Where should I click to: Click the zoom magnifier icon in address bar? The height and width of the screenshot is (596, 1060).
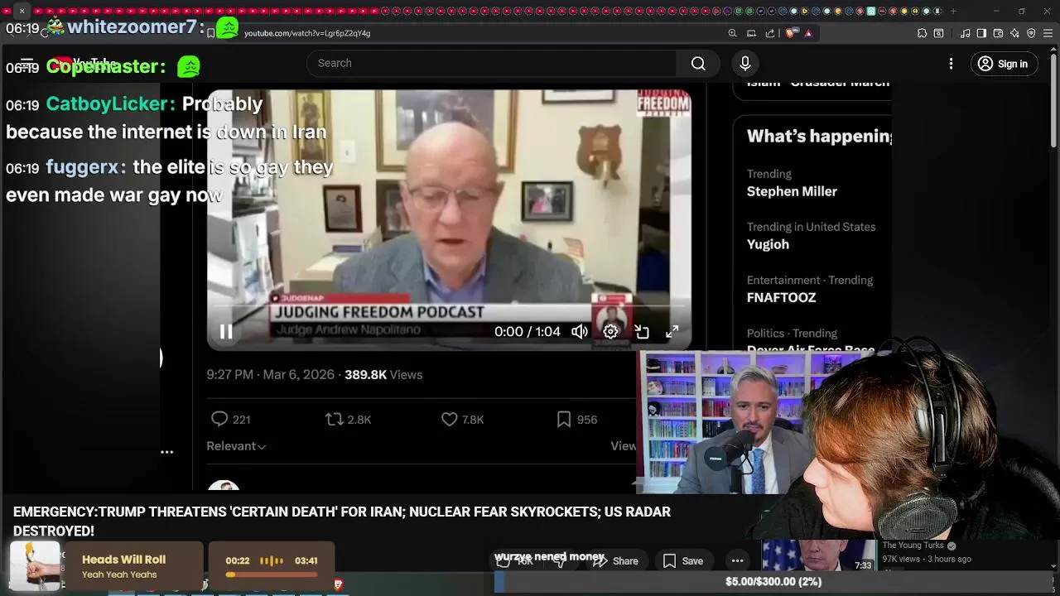(x=732, y=33)
